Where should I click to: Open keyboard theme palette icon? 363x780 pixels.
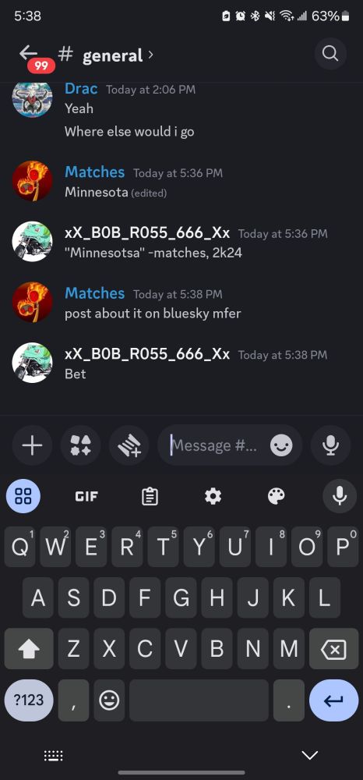(276, 496)
